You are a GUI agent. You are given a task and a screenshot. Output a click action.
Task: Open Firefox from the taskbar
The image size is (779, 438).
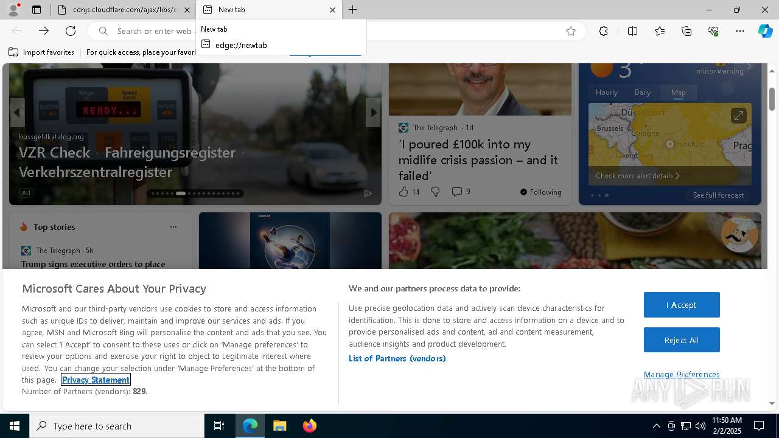click(x=309, y=426)
